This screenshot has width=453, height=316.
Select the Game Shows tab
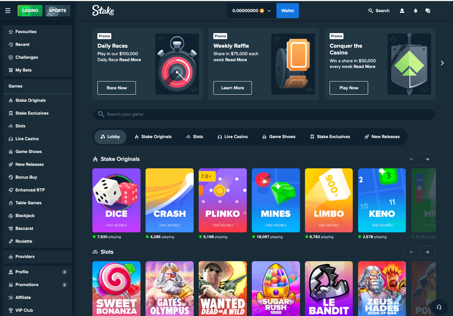(279, 137)
